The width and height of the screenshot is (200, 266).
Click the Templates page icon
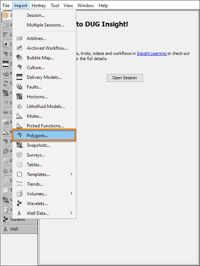[19, 174]
